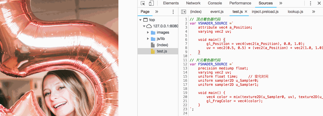Select the 127.0.0.1:8080 origin label
Viewport: 323px width, 116px height.
(166, 26)
